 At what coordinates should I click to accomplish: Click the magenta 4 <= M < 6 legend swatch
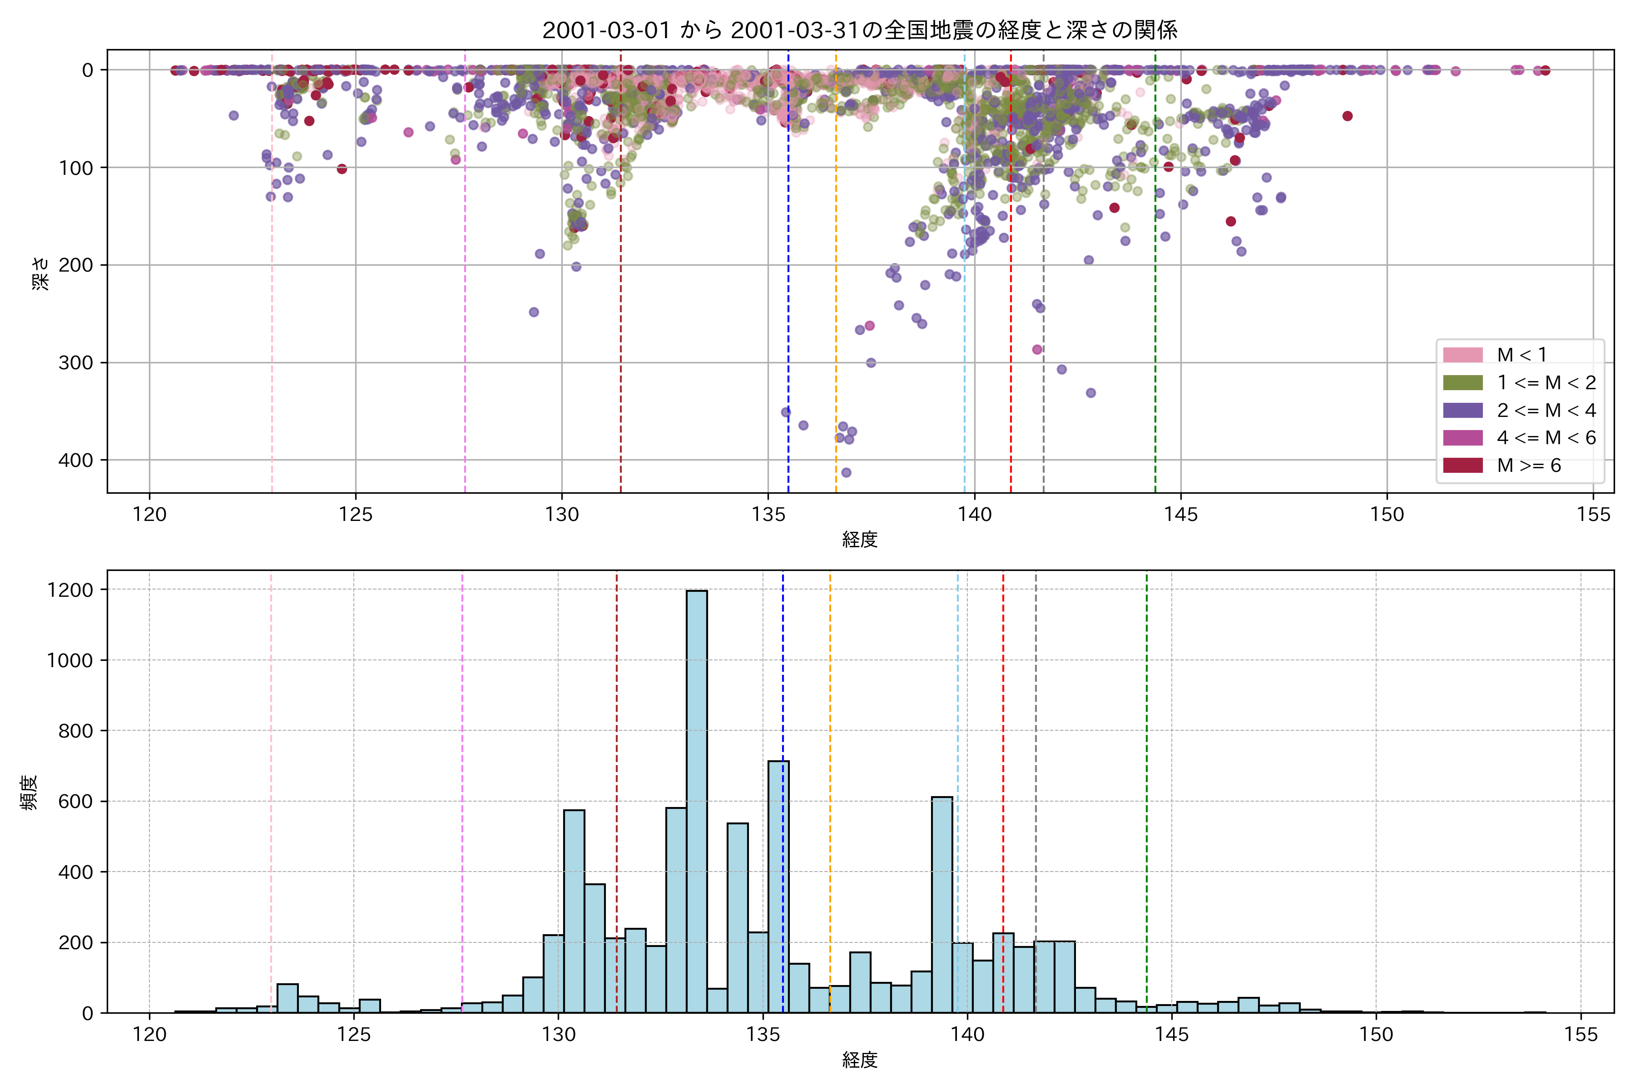point(1462,437)
